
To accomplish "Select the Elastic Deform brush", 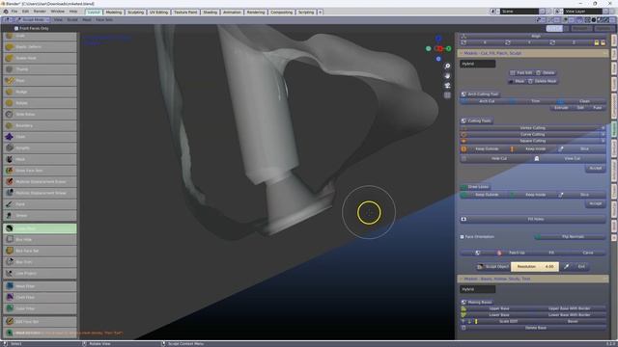I will coord(40,46).
